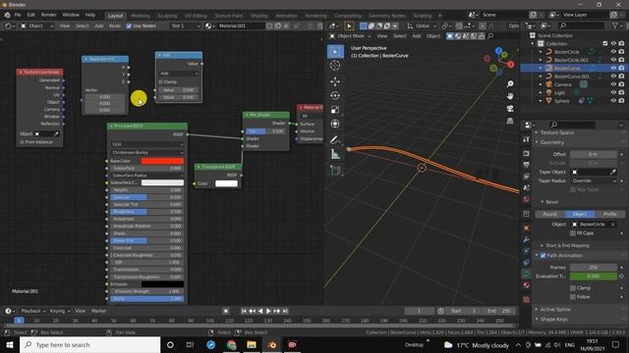Toggle Camera object visibility eye
The image size is (629, 353).
click(613, 84)
